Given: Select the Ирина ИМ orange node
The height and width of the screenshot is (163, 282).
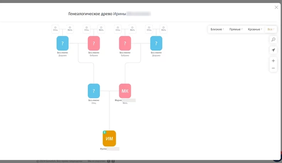Looking at the screenshot, I should tap(109, 138).
